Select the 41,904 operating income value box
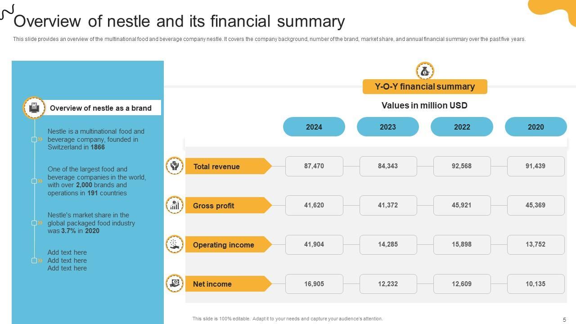 [314, 244]
